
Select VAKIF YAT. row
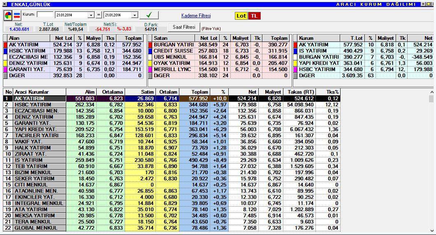coord(172,142)
